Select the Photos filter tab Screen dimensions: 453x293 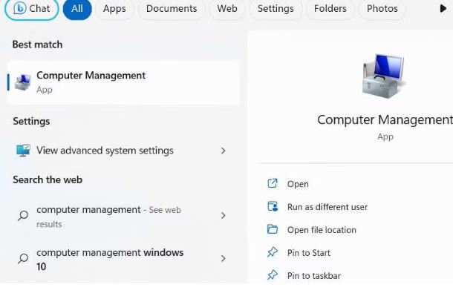point(382,9)
